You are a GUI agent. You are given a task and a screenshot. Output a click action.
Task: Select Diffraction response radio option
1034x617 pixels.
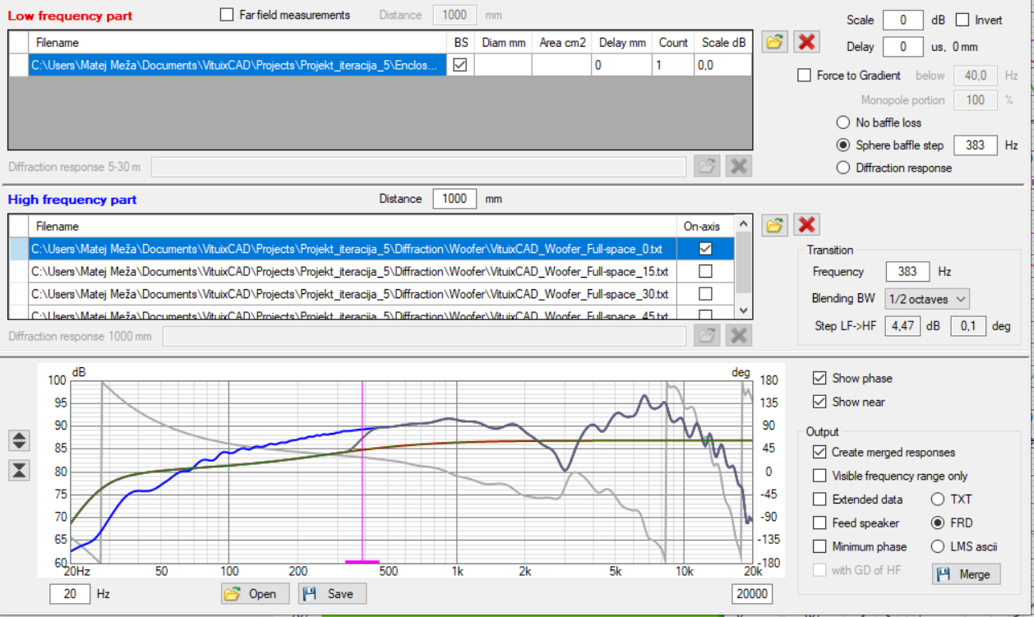[x=842, y=168]
